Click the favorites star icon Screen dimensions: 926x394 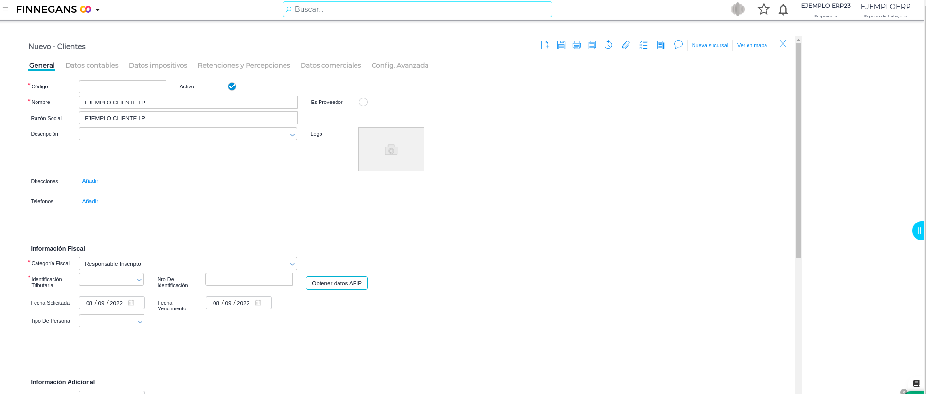point(764,9)
